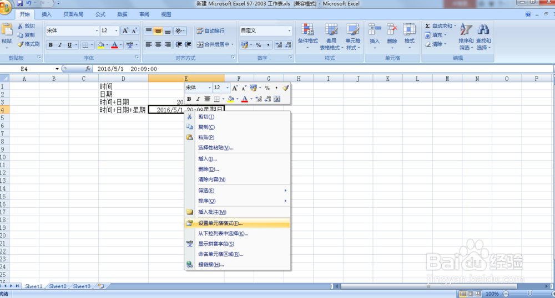Toggle Bold in the floating mini toolbar
Viewport: 555px width, 298px height.
[x=189, y=99]
